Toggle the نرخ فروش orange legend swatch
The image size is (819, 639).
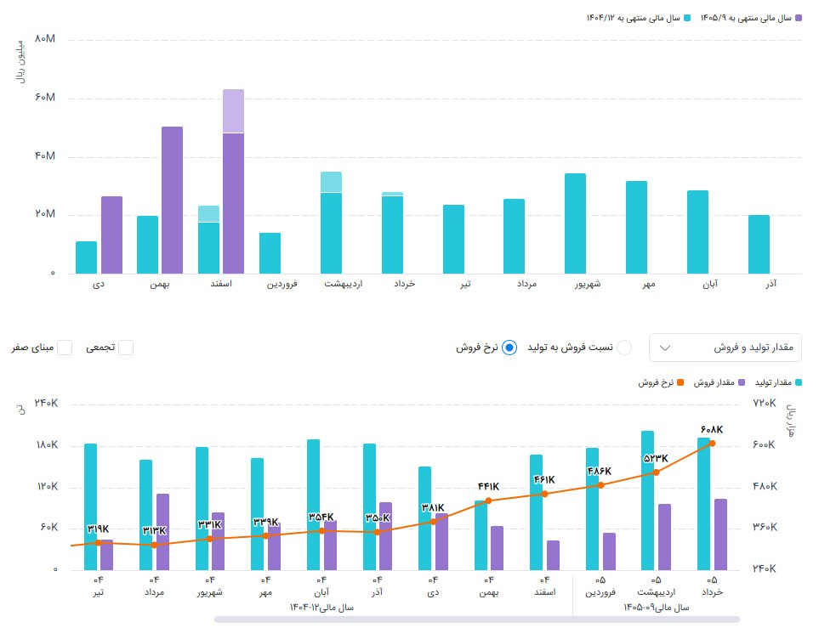pyautogui.click(x=680, y=382)
